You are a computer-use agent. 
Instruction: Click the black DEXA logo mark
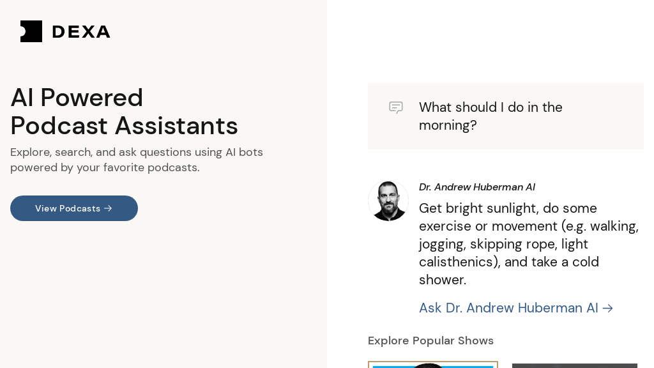[31, 31]
